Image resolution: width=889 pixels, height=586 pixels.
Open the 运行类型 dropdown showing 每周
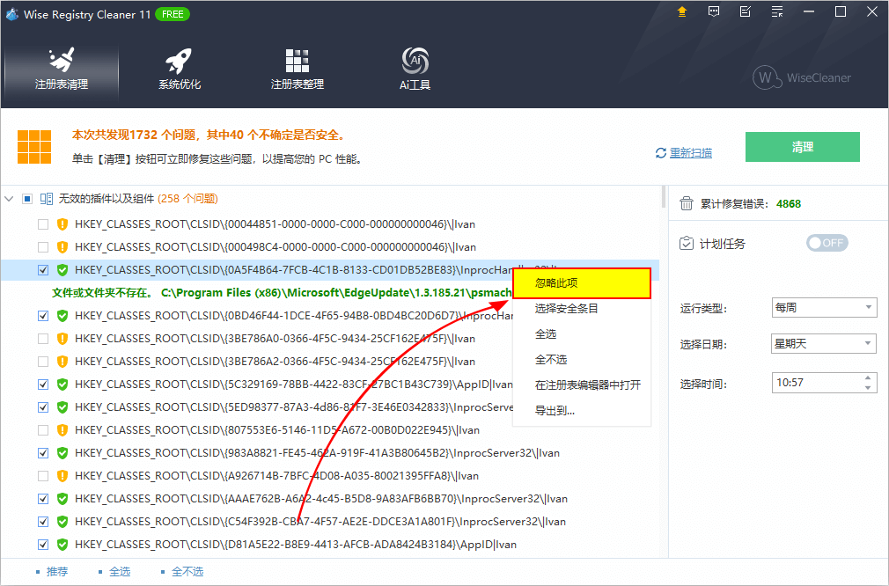(x=824, y=308)
